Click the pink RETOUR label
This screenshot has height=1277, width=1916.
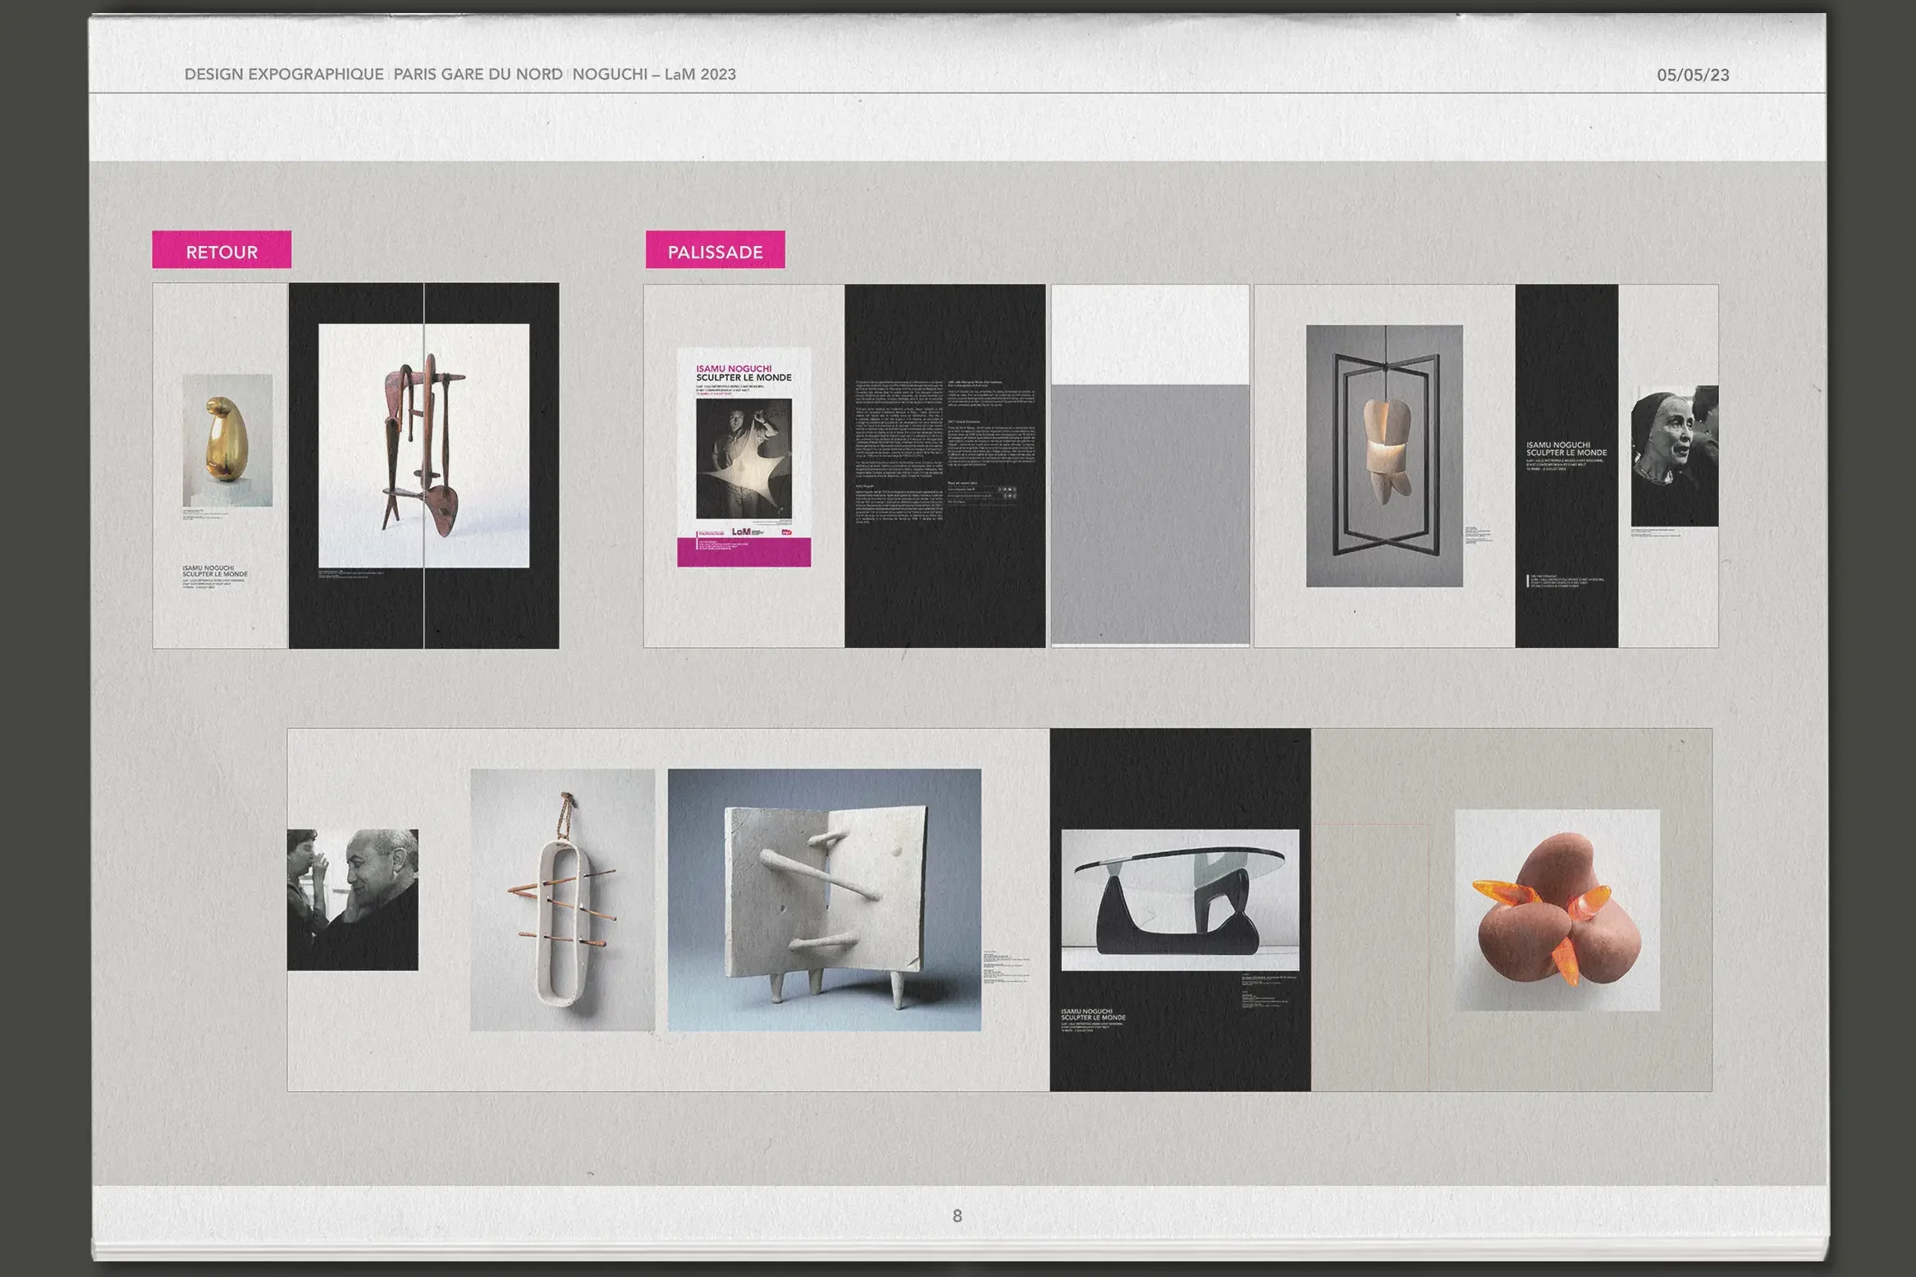point(222,249)
